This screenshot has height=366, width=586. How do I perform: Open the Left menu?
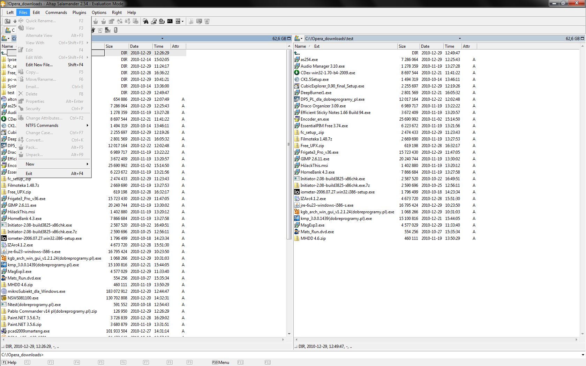tap(10, 12)
